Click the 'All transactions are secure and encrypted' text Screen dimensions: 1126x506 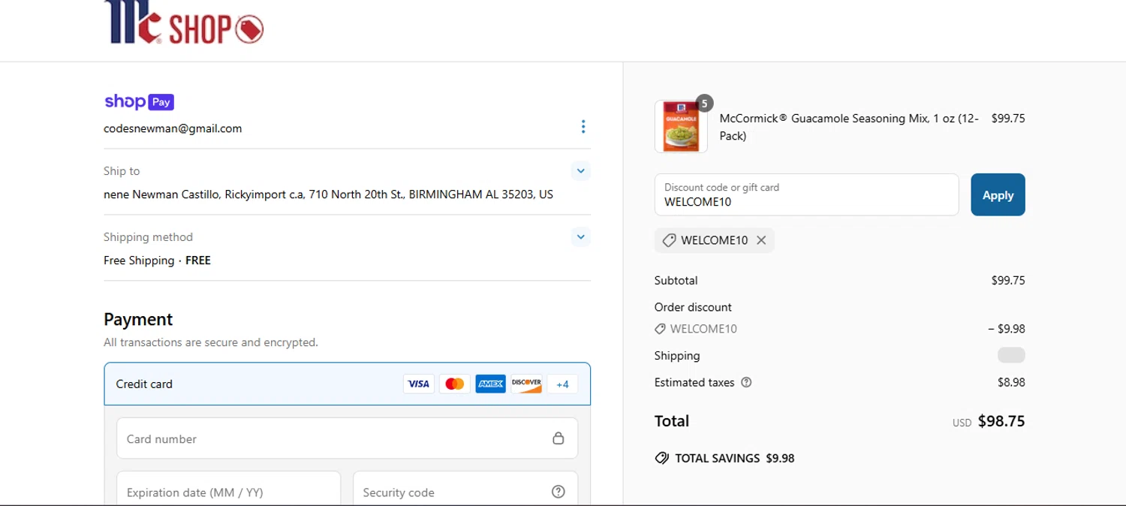coord(211,342)
